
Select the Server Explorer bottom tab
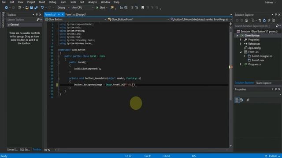coord(12,150)
